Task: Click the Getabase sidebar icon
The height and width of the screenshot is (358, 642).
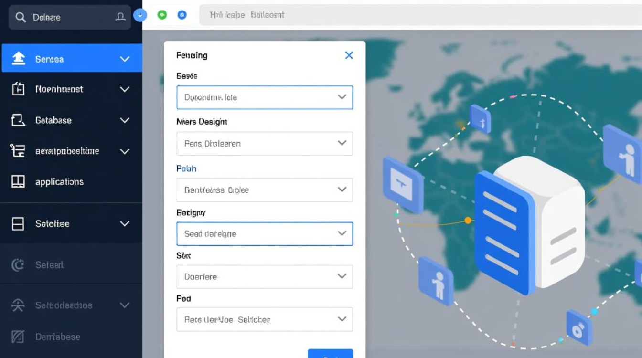Action: pyautogui.click(x=18, y=120)
